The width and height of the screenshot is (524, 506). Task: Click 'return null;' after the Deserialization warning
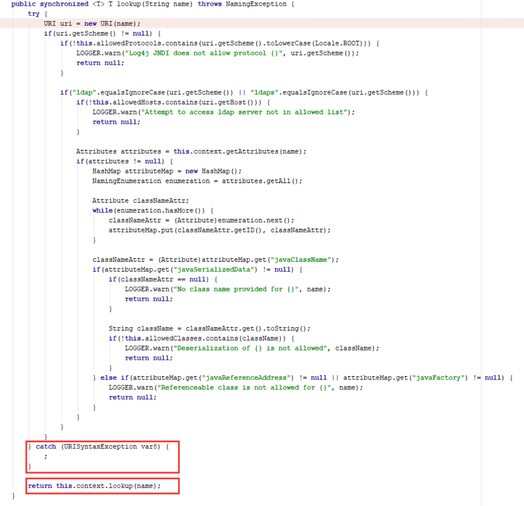coord(149,358)
